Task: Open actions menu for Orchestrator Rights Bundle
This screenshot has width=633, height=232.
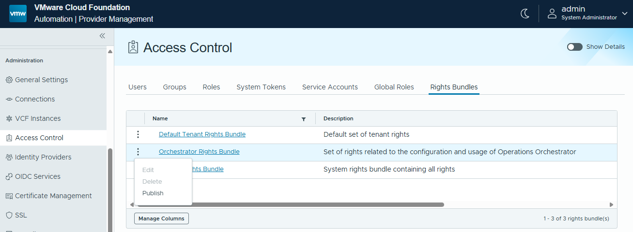Action: [138, 152]
